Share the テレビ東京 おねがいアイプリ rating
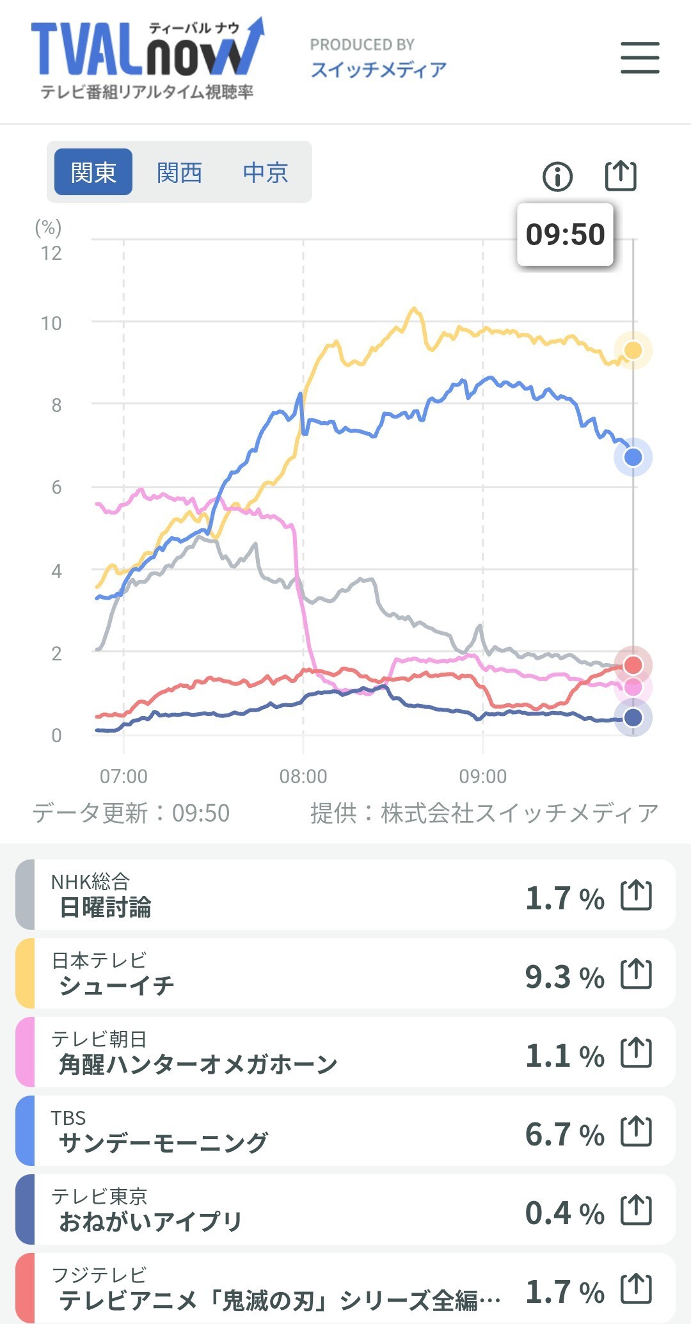Image resolution: width=691 pixels, height=1324 pixels. coord(636,1210)
